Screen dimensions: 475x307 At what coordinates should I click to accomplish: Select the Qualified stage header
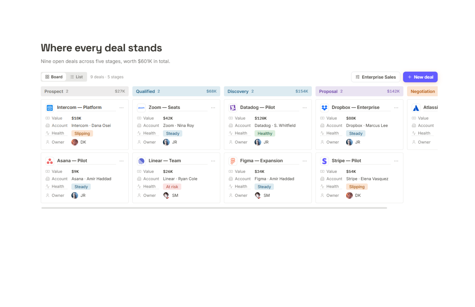(x=176, y=92)
